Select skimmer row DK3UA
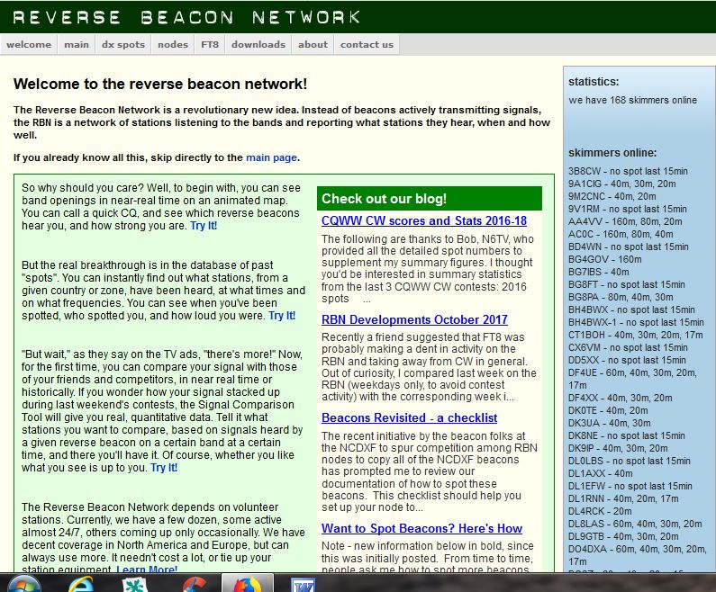 click(610, 423)
